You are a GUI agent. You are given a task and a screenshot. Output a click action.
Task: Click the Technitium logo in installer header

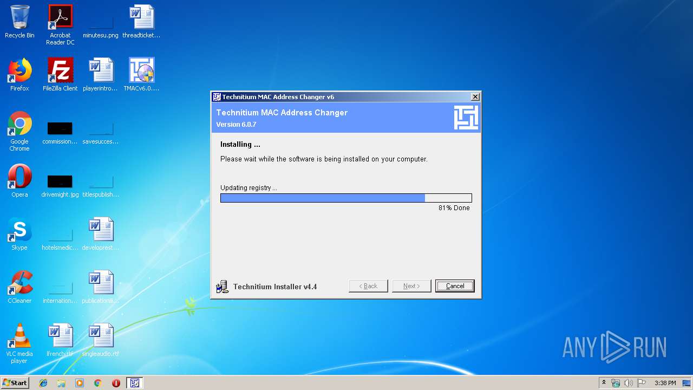466,118
